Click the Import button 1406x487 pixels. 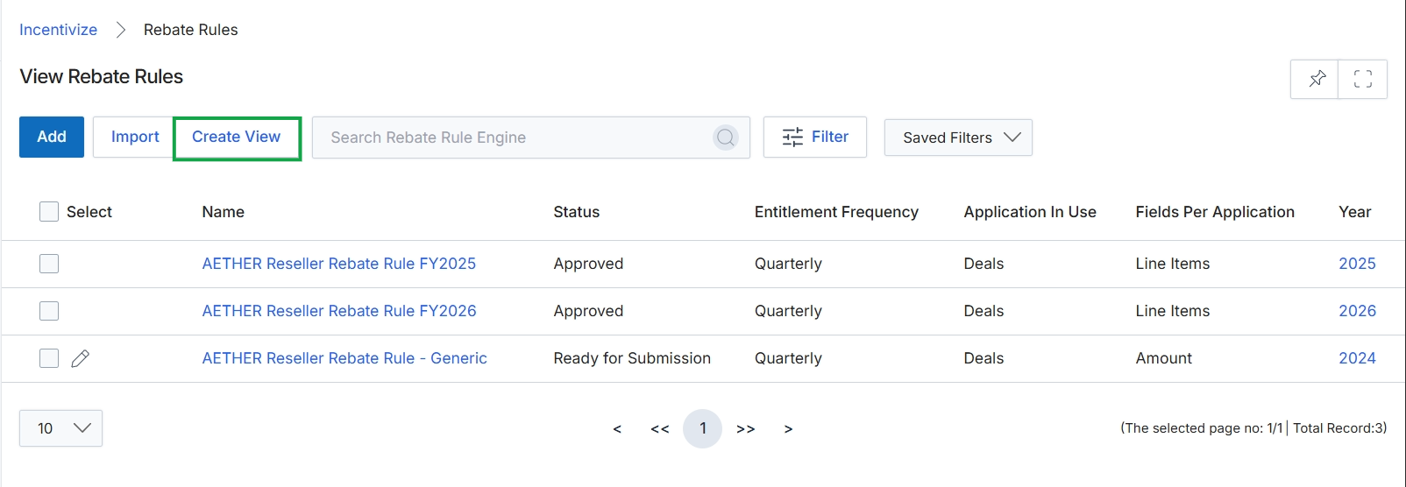(x=134, y=137)
